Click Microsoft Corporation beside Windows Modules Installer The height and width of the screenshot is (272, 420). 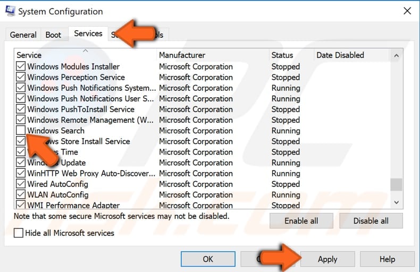coord(196,66)
